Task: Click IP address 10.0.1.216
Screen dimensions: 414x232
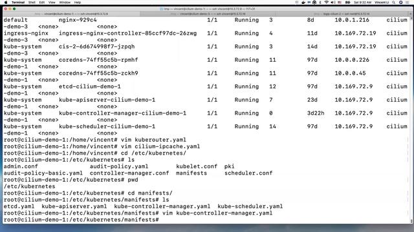Action: coord(352,20)
